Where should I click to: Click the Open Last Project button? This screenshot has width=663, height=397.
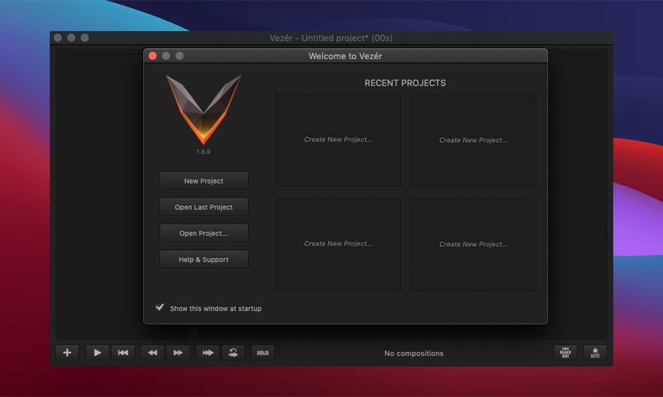click(x=204, y=207)
